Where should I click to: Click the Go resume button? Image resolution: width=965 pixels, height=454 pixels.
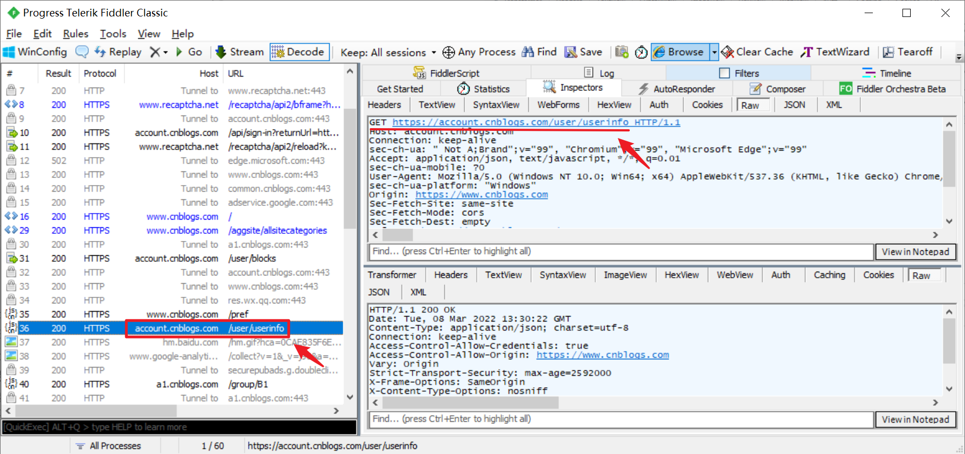(x=189, y=52)
